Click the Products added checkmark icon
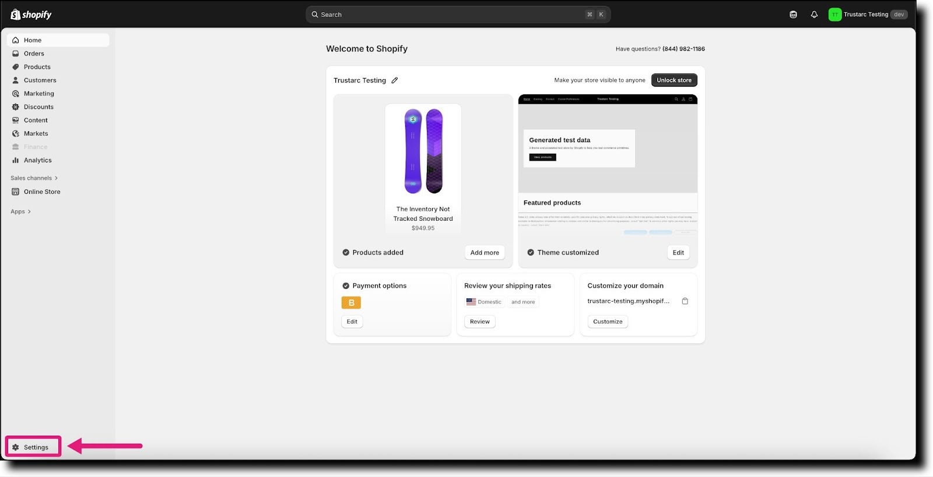 346,253
